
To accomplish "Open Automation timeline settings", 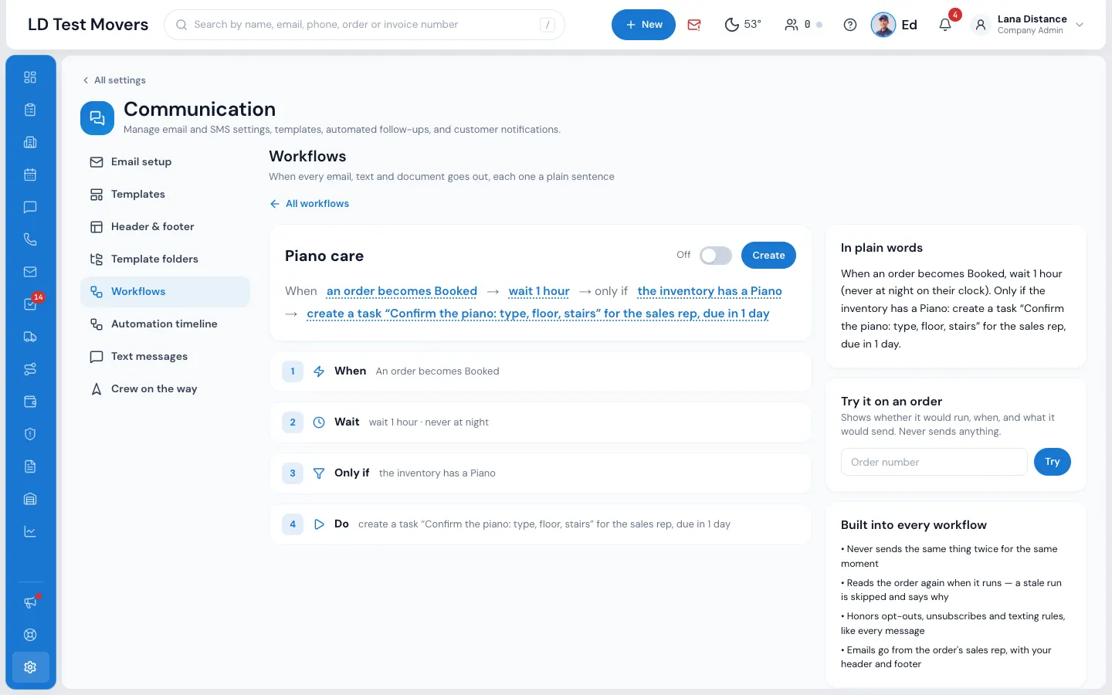I will tap(165, 324).
